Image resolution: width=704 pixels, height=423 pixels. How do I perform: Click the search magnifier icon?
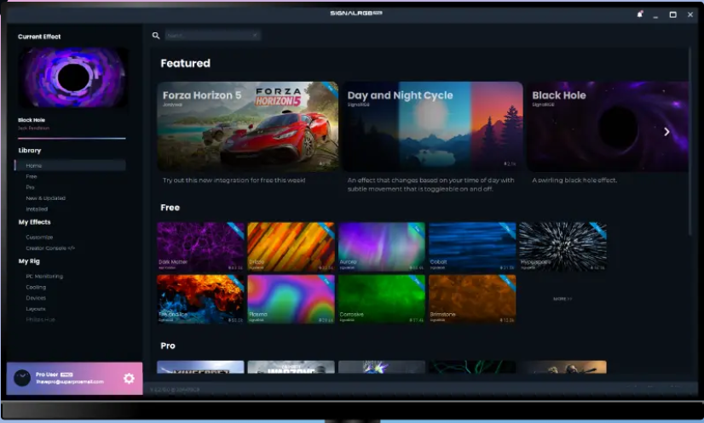tap(156, 36)
